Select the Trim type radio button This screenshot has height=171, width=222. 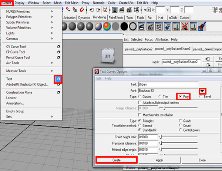[160, 96]
